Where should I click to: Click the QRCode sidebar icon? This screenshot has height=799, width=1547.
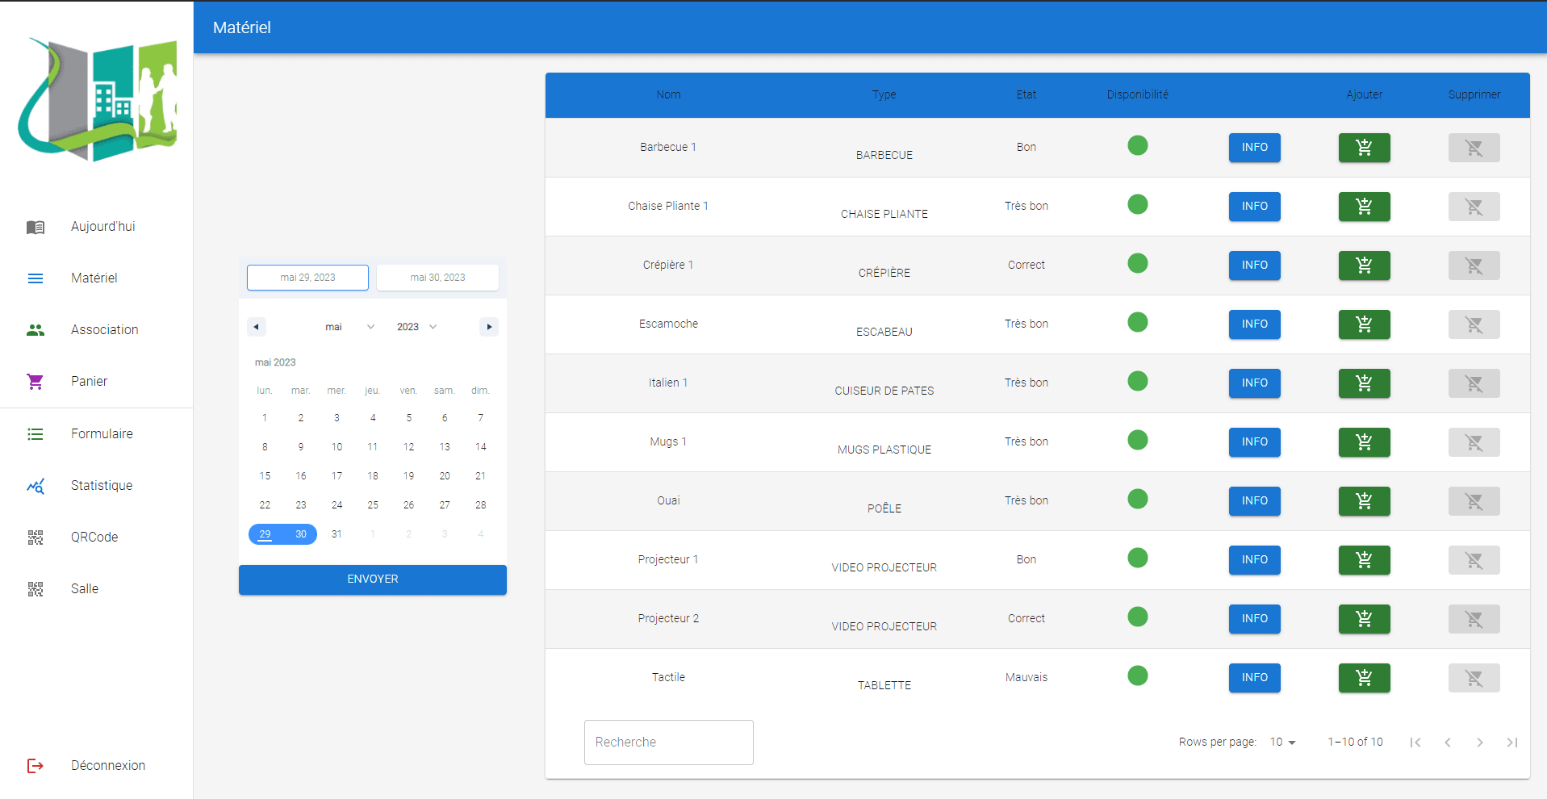pos(36,538)
